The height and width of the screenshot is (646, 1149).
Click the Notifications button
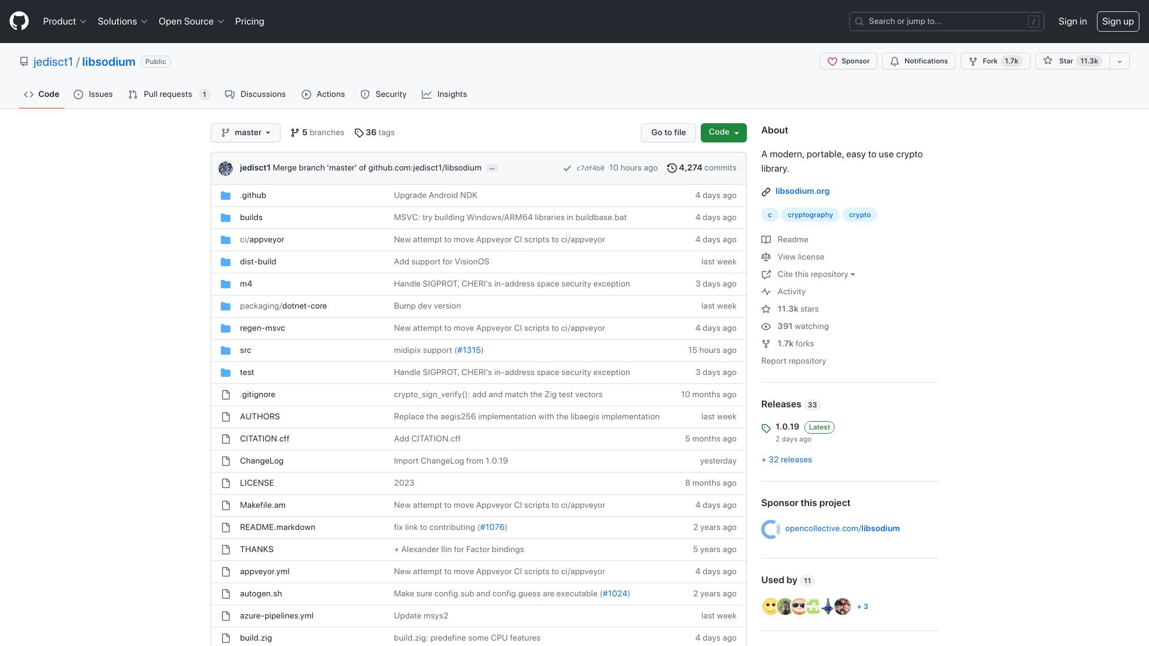(x=919, y=61)
